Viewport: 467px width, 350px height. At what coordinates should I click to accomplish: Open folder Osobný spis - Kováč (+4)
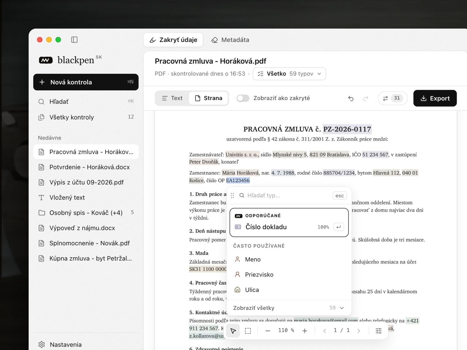[x=86, y=213]
